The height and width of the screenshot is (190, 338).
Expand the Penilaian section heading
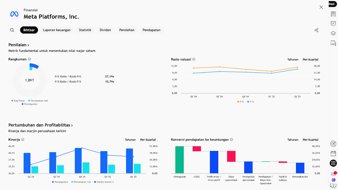pyautogui.click(x=19, y=45)
